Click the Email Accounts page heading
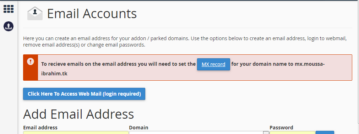 coord(92,14)
